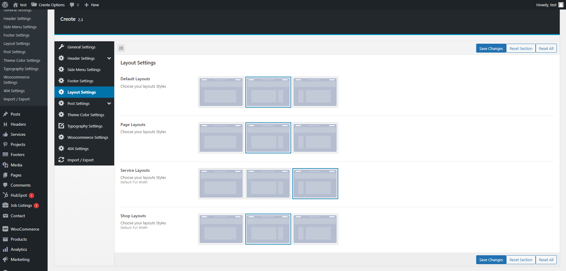Image resolution: width=566 pixels, height=271 pixels.
Task: Open Analytics in the admin sidebar
Action: 19,249
